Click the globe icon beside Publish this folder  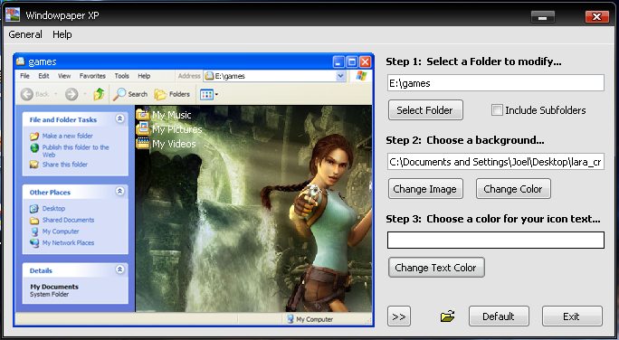click(34, 148)
